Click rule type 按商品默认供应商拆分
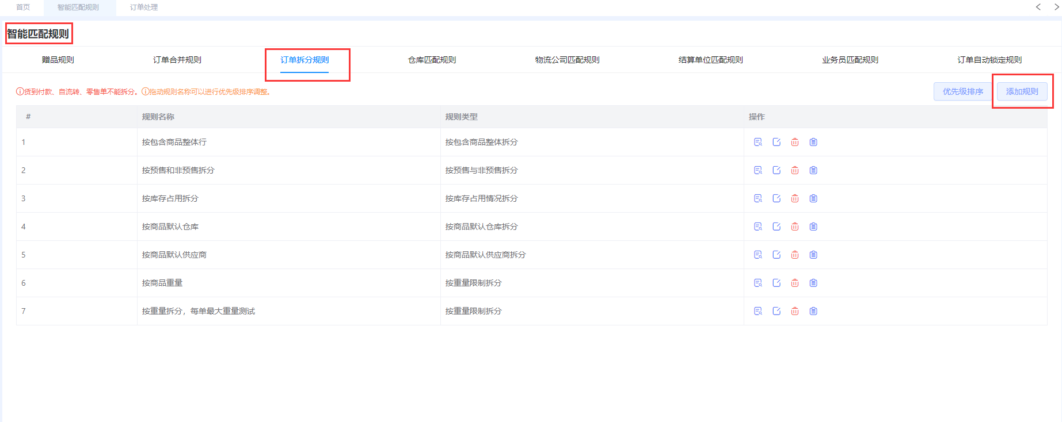 pos(486,255)
